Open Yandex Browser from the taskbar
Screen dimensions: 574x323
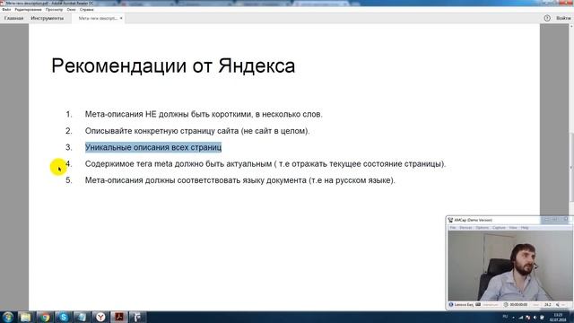click(x=100, y=317)
